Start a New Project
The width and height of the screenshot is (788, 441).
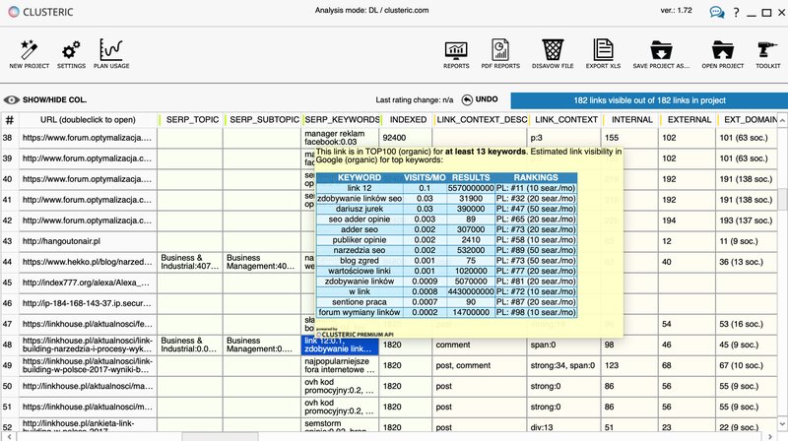(30, 54)
